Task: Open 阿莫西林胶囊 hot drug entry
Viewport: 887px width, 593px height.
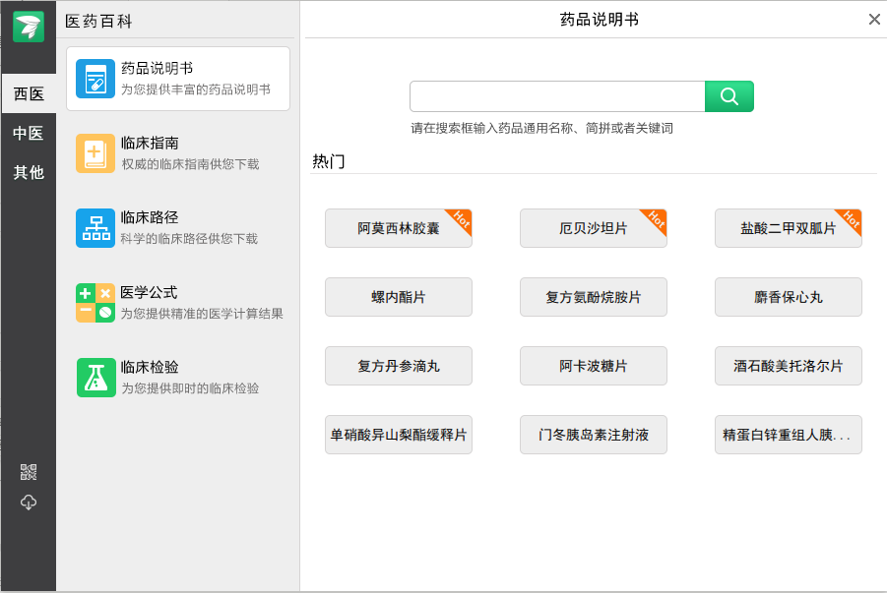Action: pos(398,227)
